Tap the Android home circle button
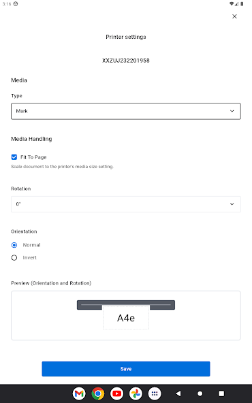Image resolution: width=252 pixels, height=403 pixels. pos(200,393)
